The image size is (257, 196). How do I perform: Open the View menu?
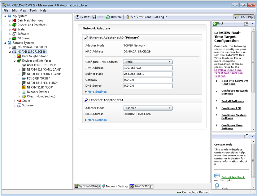[x=23, y=11]
